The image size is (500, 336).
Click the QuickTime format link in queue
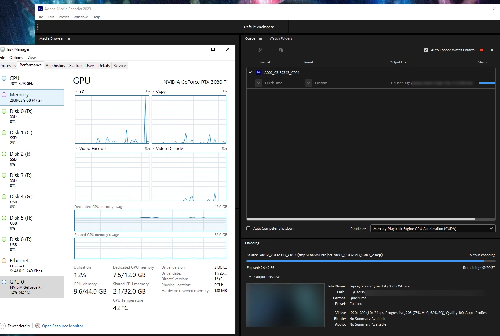click(x=273, y=83)
